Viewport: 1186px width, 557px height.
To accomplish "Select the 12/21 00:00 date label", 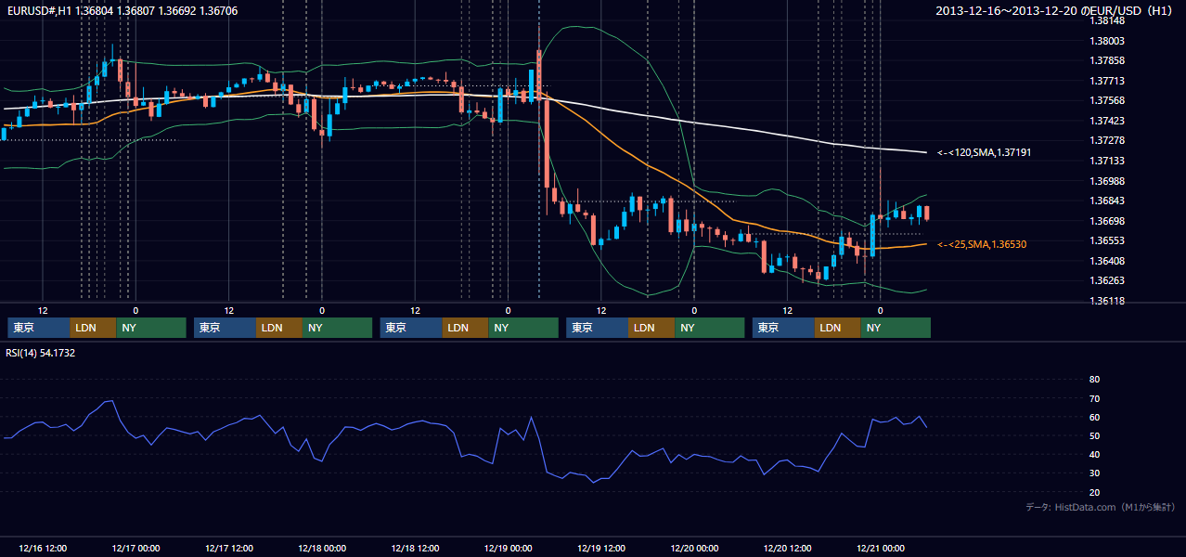I will 881,548.
